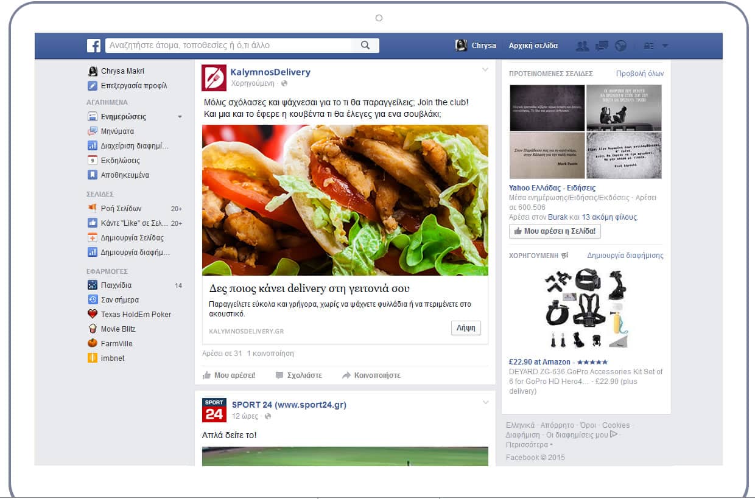Click the Εκδηλώσεις calendar icon
Viewport: 755px width, 499px height.
[x=93, y=161]
